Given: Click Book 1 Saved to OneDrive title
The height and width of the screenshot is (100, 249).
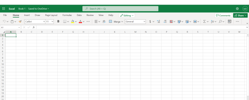Looking at the screenshot, I should [34, 9].
